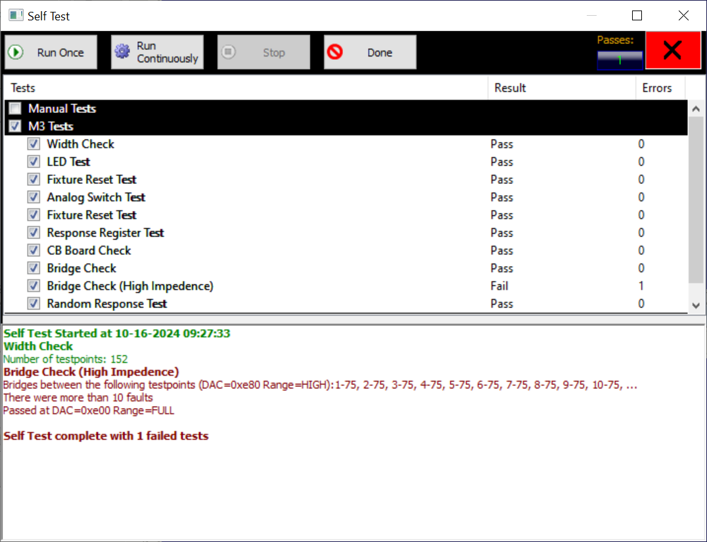The image size is (707, 542).
Task: Toggle the Manual Tests group checkbox
Action: 15,109
